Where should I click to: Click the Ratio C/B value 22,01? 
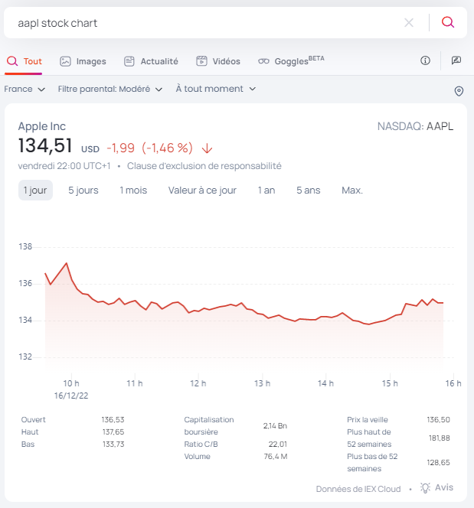click(277, 444)
